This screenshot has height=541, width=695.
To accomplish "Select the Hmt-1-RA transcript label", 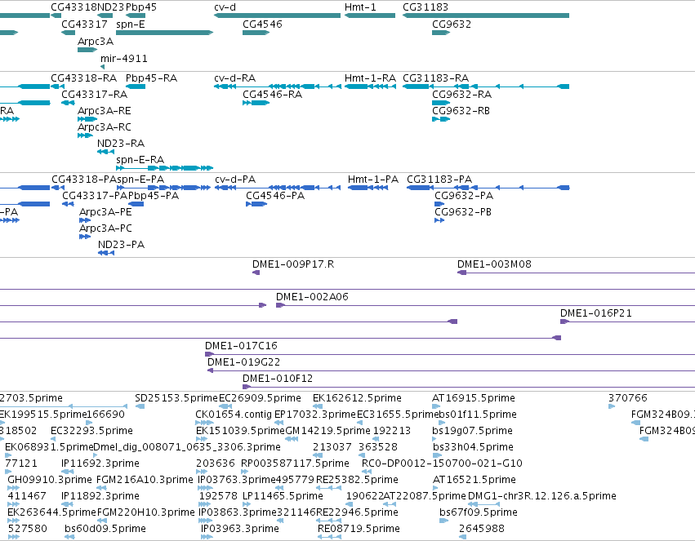I will click(x=370, y=78).
